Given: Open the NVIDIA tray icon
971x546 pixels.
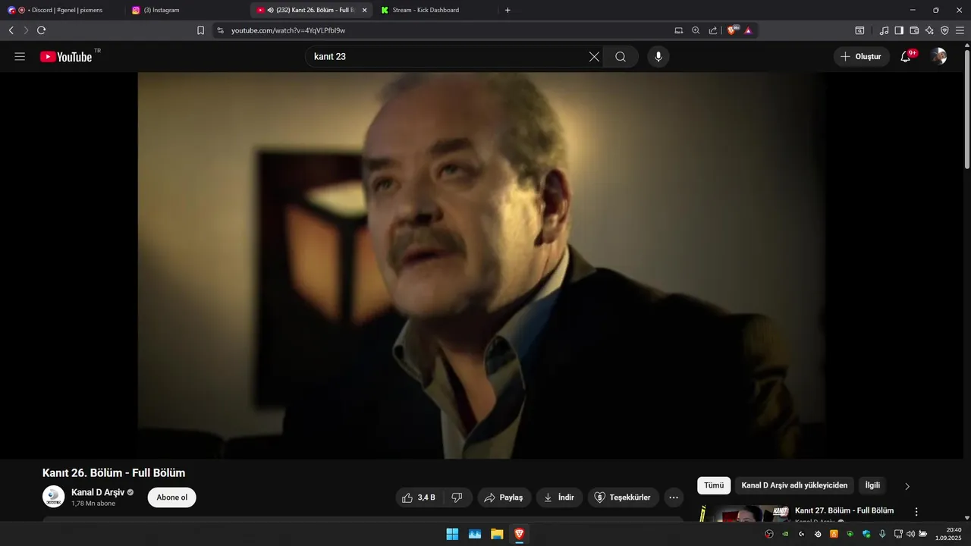Looking at the screenshot, I should pos(785,534).
